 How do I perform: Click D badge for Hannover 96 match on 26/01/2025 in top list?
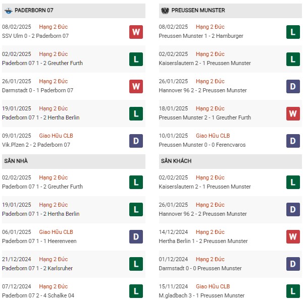tap(293, 86)
